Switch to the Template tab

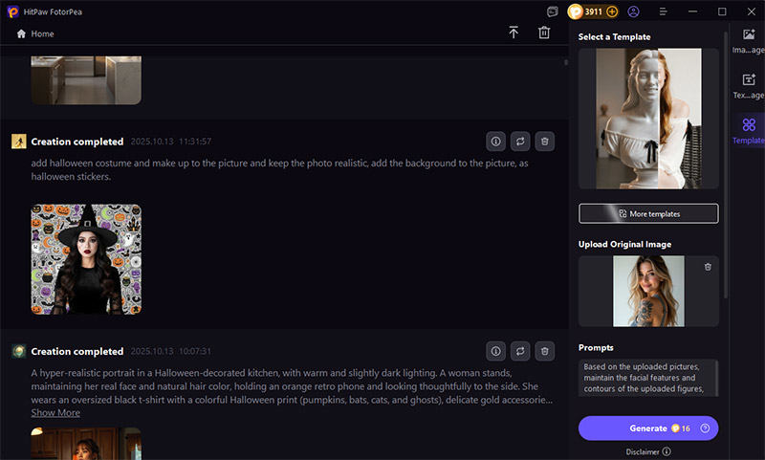click(x=749, y=131)
